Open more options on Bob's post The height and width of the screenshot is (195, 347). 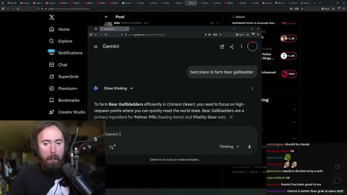pos(217,23)
